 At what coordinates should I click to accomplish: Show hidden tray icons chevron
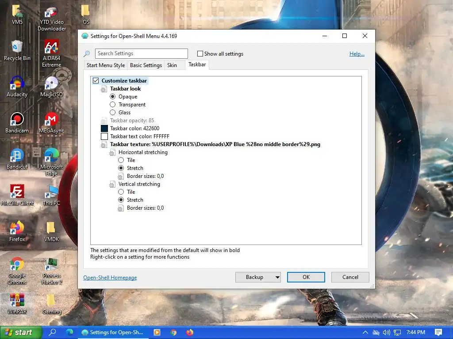365,332
